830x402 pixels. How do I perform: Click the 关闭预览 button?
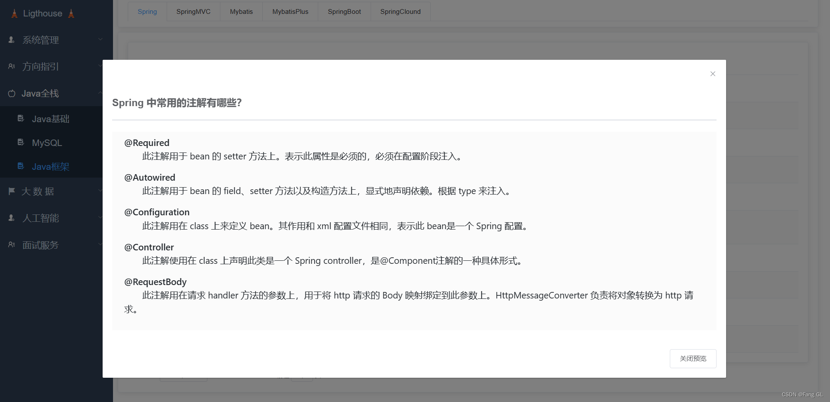pyautogui.click(x=693, y=359)
